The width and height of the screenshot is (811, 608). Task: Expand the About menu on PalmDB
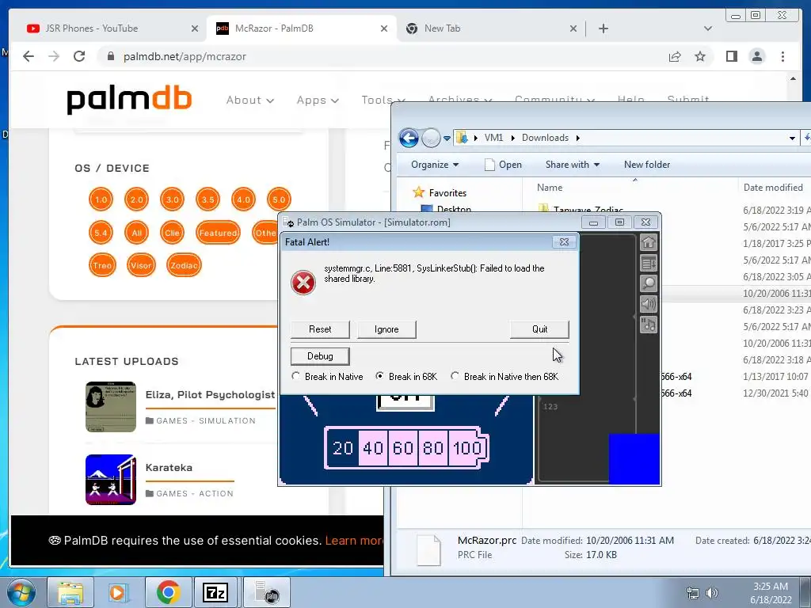[249, 101]
